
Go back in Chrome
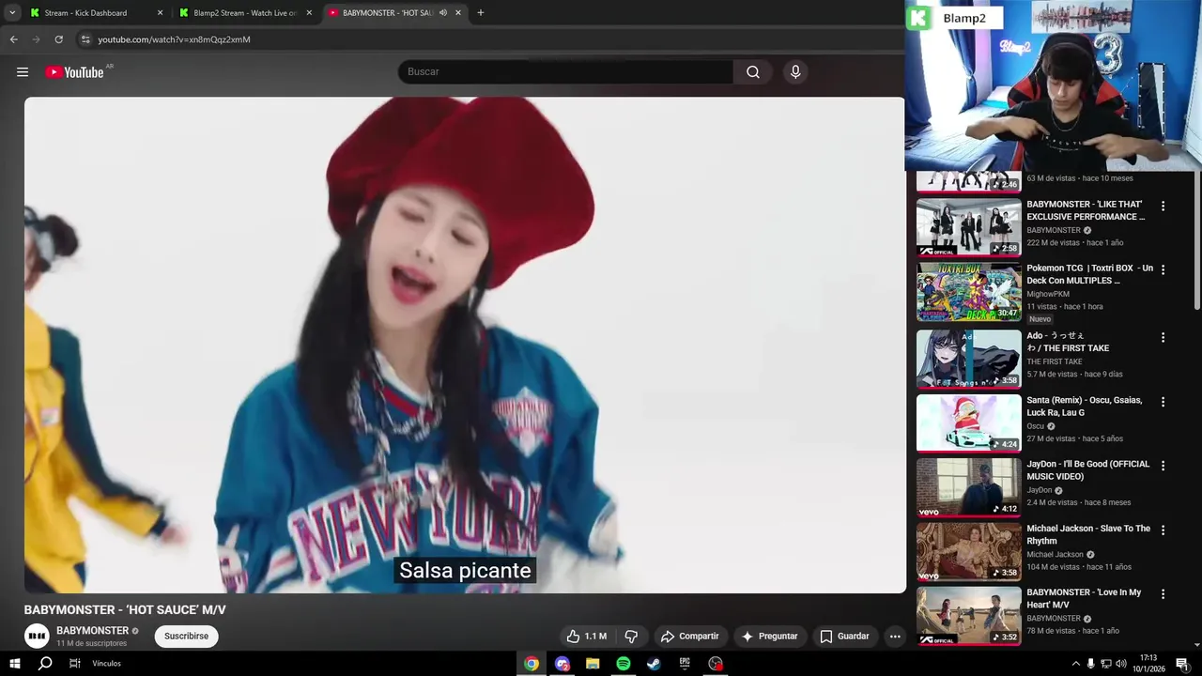point(13,39)
